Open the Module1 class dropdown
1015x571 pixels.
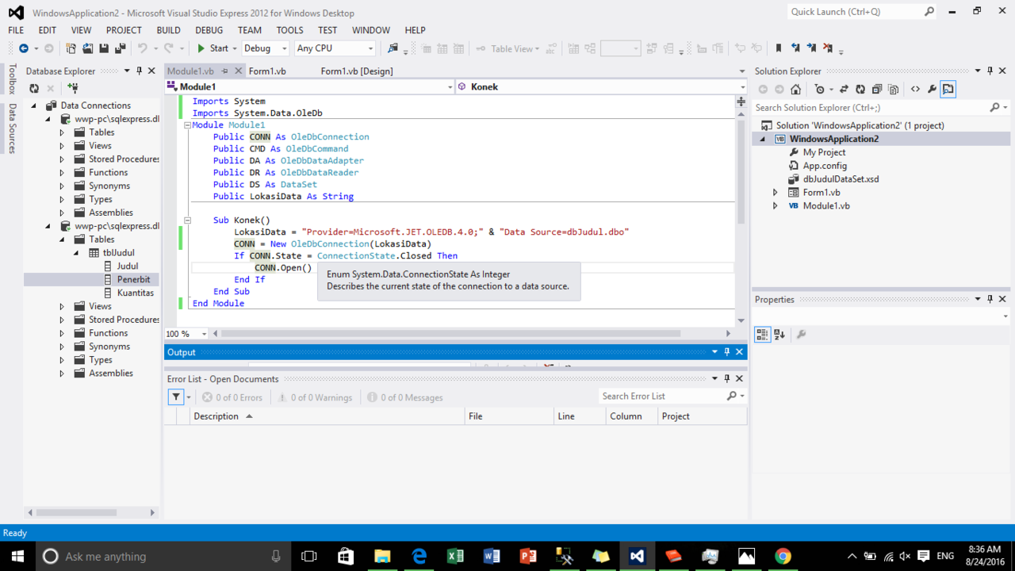click(x=450, y=87)
